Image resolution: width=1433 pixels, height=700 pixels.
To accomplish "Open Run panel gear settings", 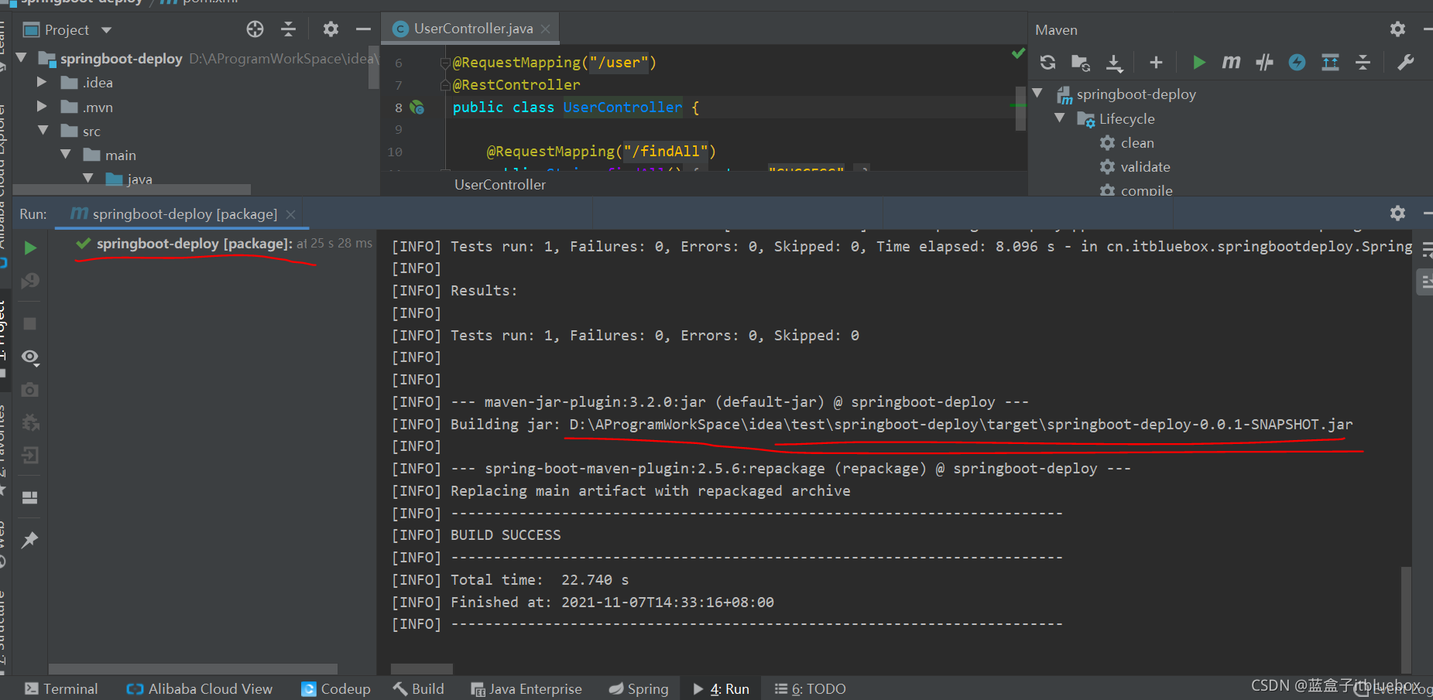I will (1397, 213).
